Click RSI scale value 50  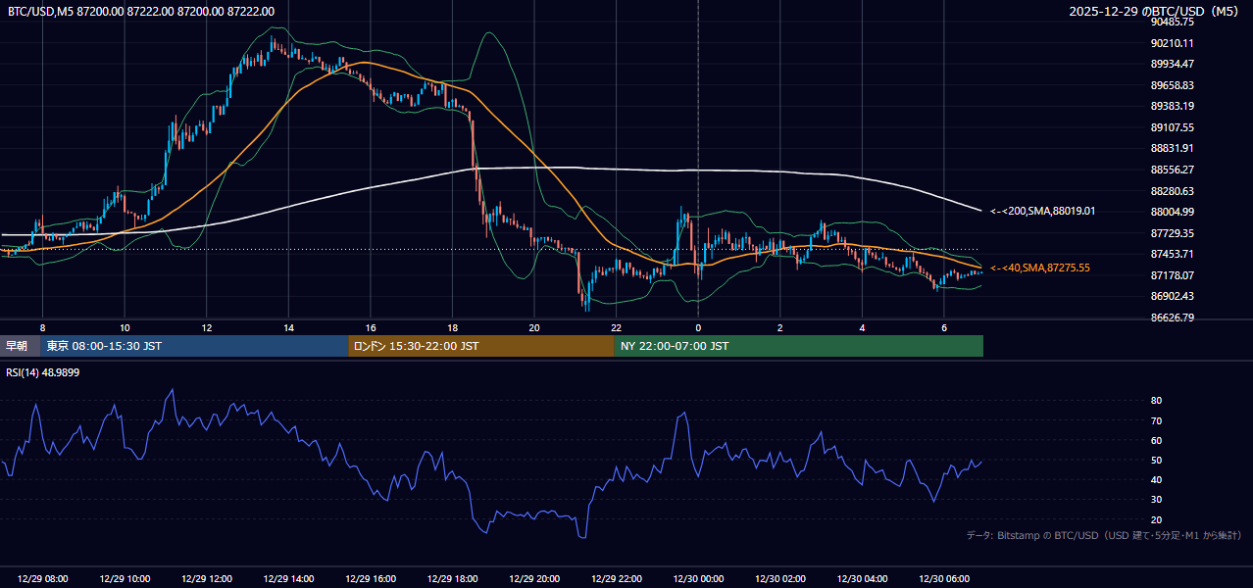1156,460
